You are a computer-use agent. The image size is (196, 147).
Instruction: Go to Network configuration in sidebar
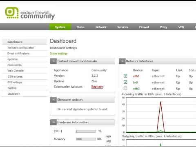pyautogui.click(x=24, y=48)
